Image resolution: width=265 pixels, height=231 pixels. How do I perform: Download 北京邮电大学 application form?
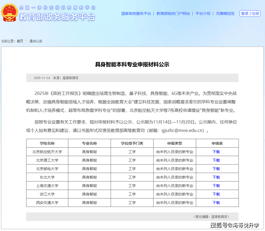click(216, 169)
